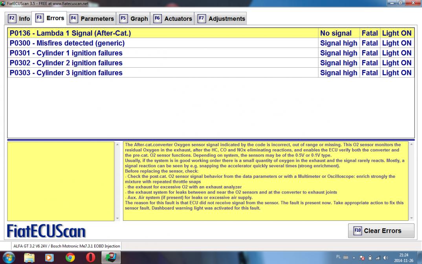Click 'Fatal' cell in the P0302 row
The image size is (422, 264).
[370, 63]
